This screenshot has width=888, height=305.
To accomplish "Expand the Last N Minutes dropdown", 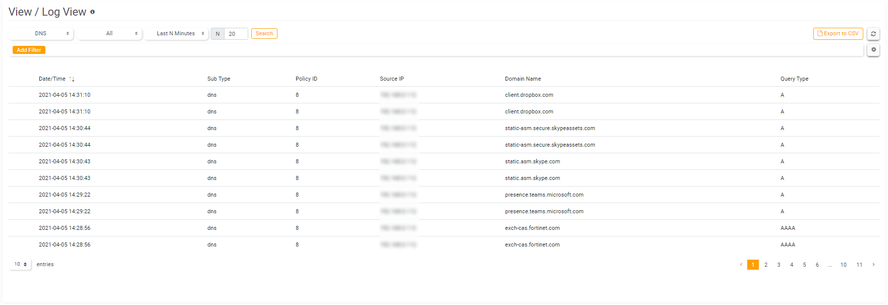I will (x=176, y=34).
